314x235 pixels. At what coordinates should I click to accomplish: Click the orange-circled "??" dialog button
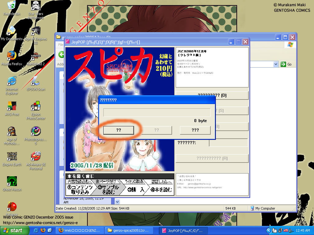pyautogui.click(x=119, y=130)
